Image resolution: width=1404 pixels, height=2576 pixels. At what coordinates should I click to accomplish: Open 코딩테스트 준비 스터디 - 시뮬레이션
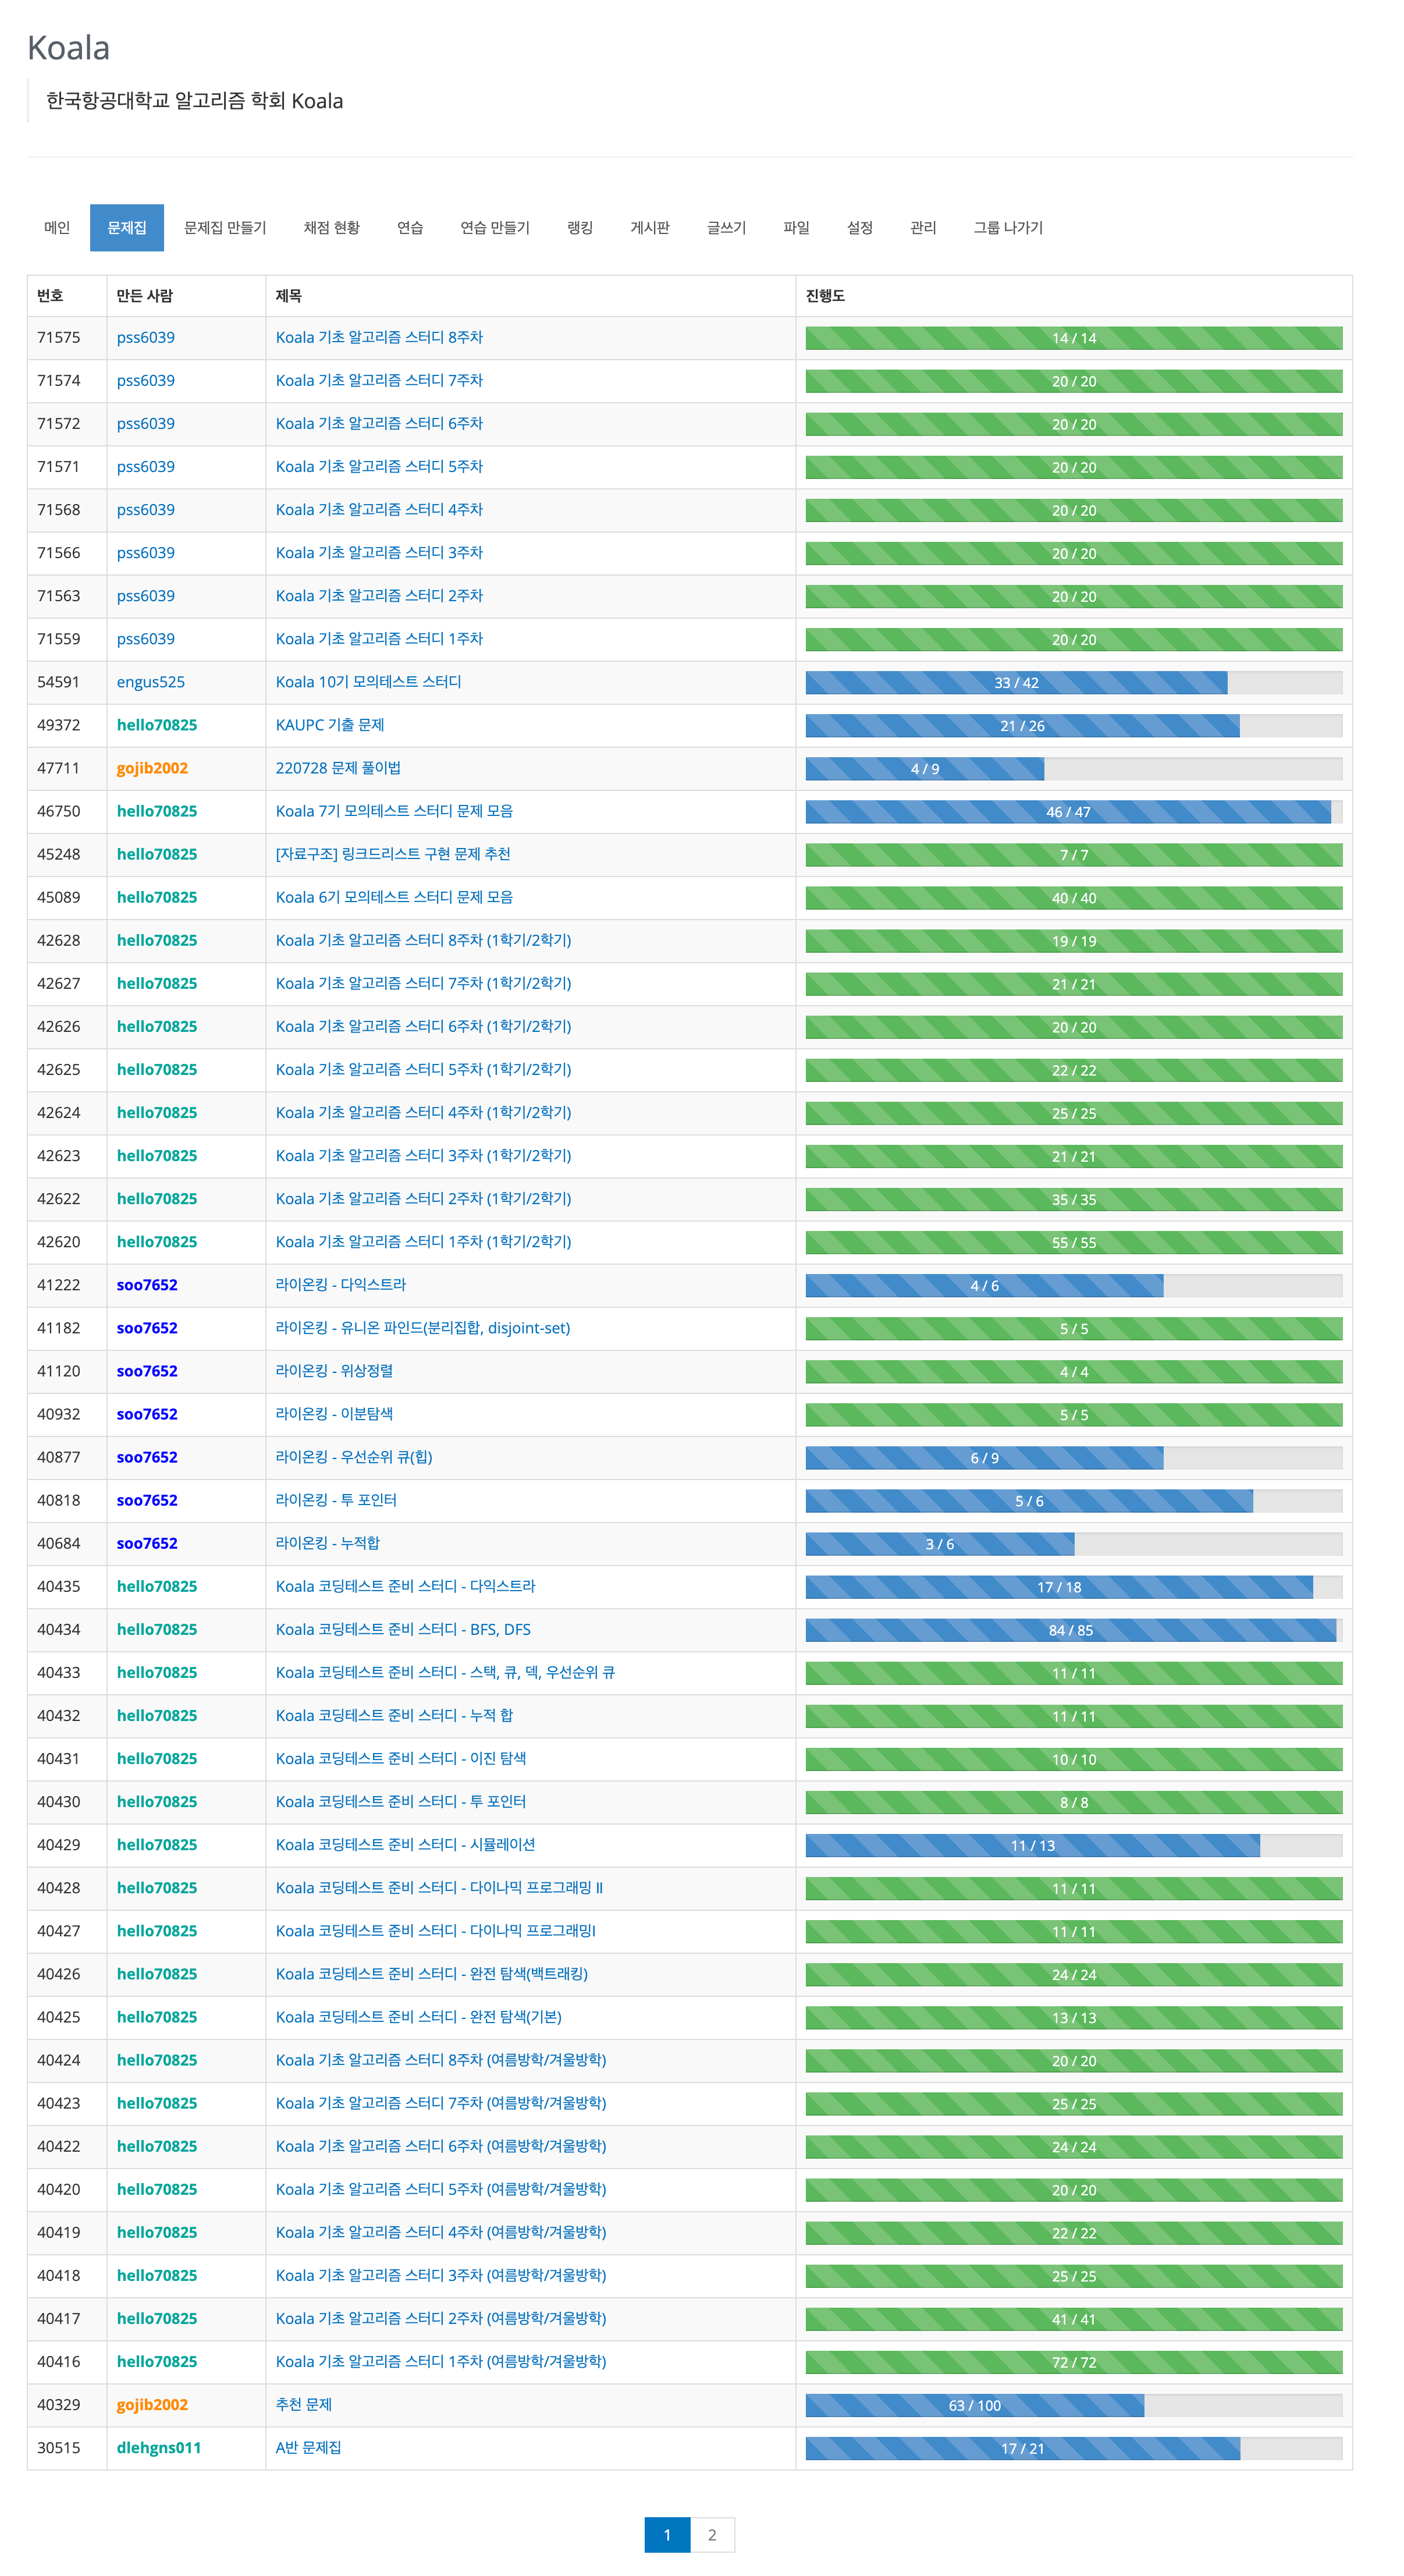tap(405, 1845)
